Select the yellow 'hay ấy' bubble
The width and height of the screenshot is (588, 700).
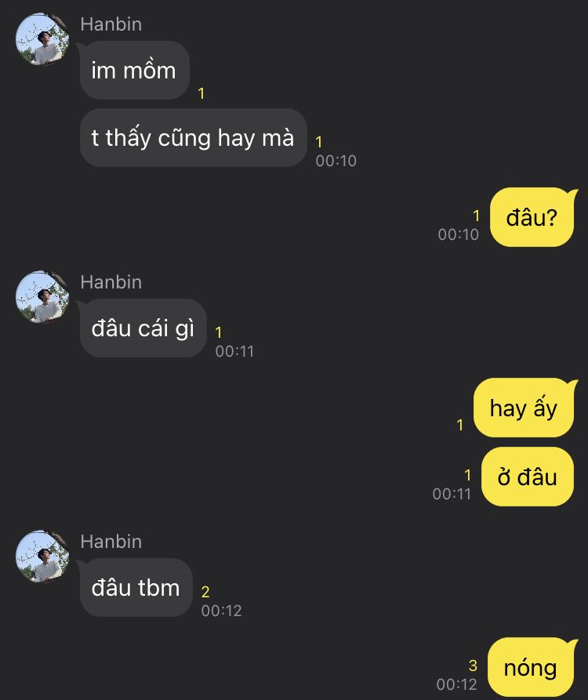(x=524, y=408)
